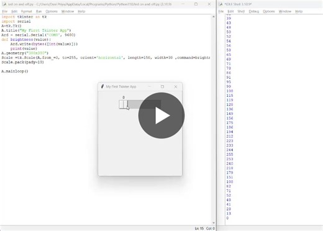
Task: Click the 'Ln: 15' status bar entry
Action: (x=199, y=229)
